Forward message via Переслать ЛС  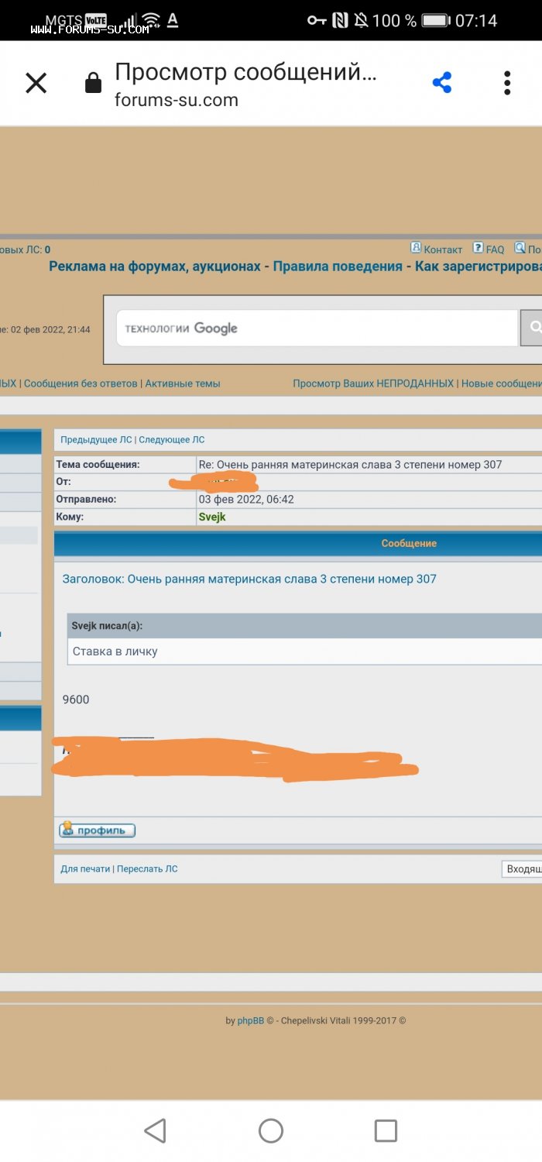147,869
